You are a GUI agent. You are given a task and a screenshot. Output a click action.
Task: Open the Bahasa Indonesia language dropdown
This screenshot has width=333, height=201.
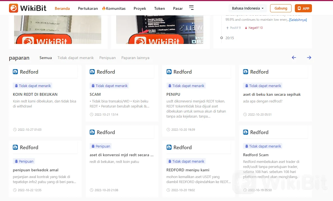click(x=248, y=8)
